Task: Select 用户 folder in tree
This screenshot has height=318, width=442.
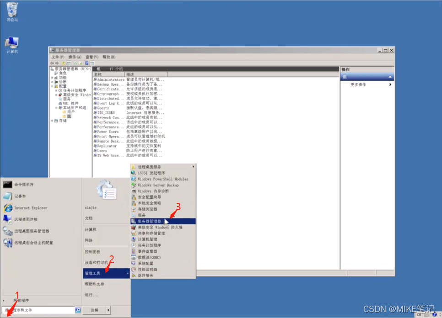Action: point(69,112)
